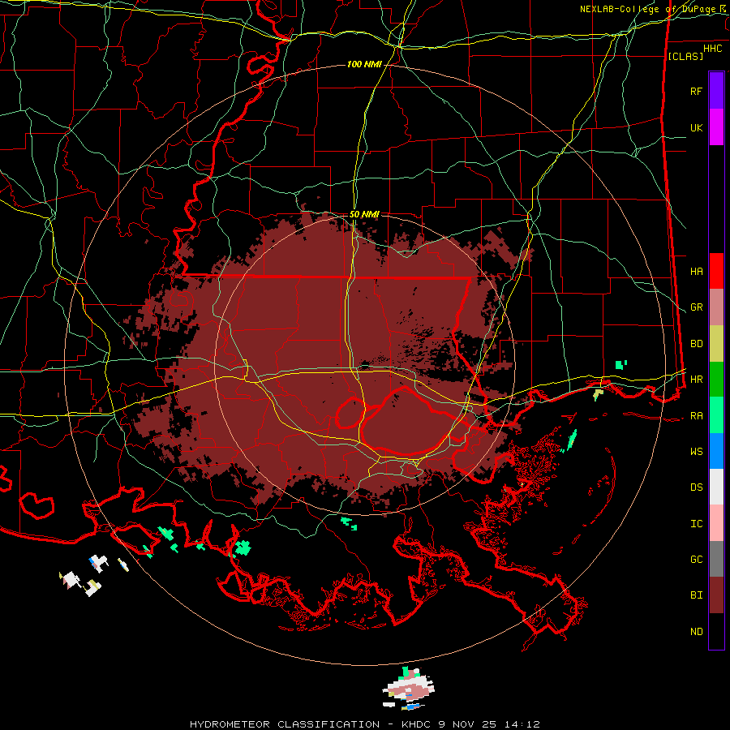Click the '[CLAS]' unit label
This screenshot has width=730, height=730.
[x=685, y=56]
